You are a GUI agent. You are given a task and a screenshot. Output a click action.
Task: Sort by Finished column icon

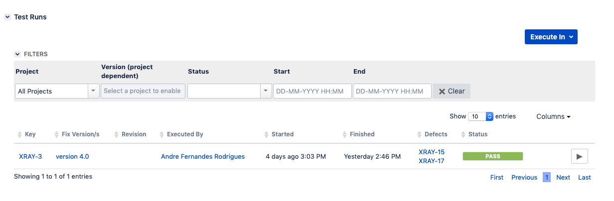345,134
